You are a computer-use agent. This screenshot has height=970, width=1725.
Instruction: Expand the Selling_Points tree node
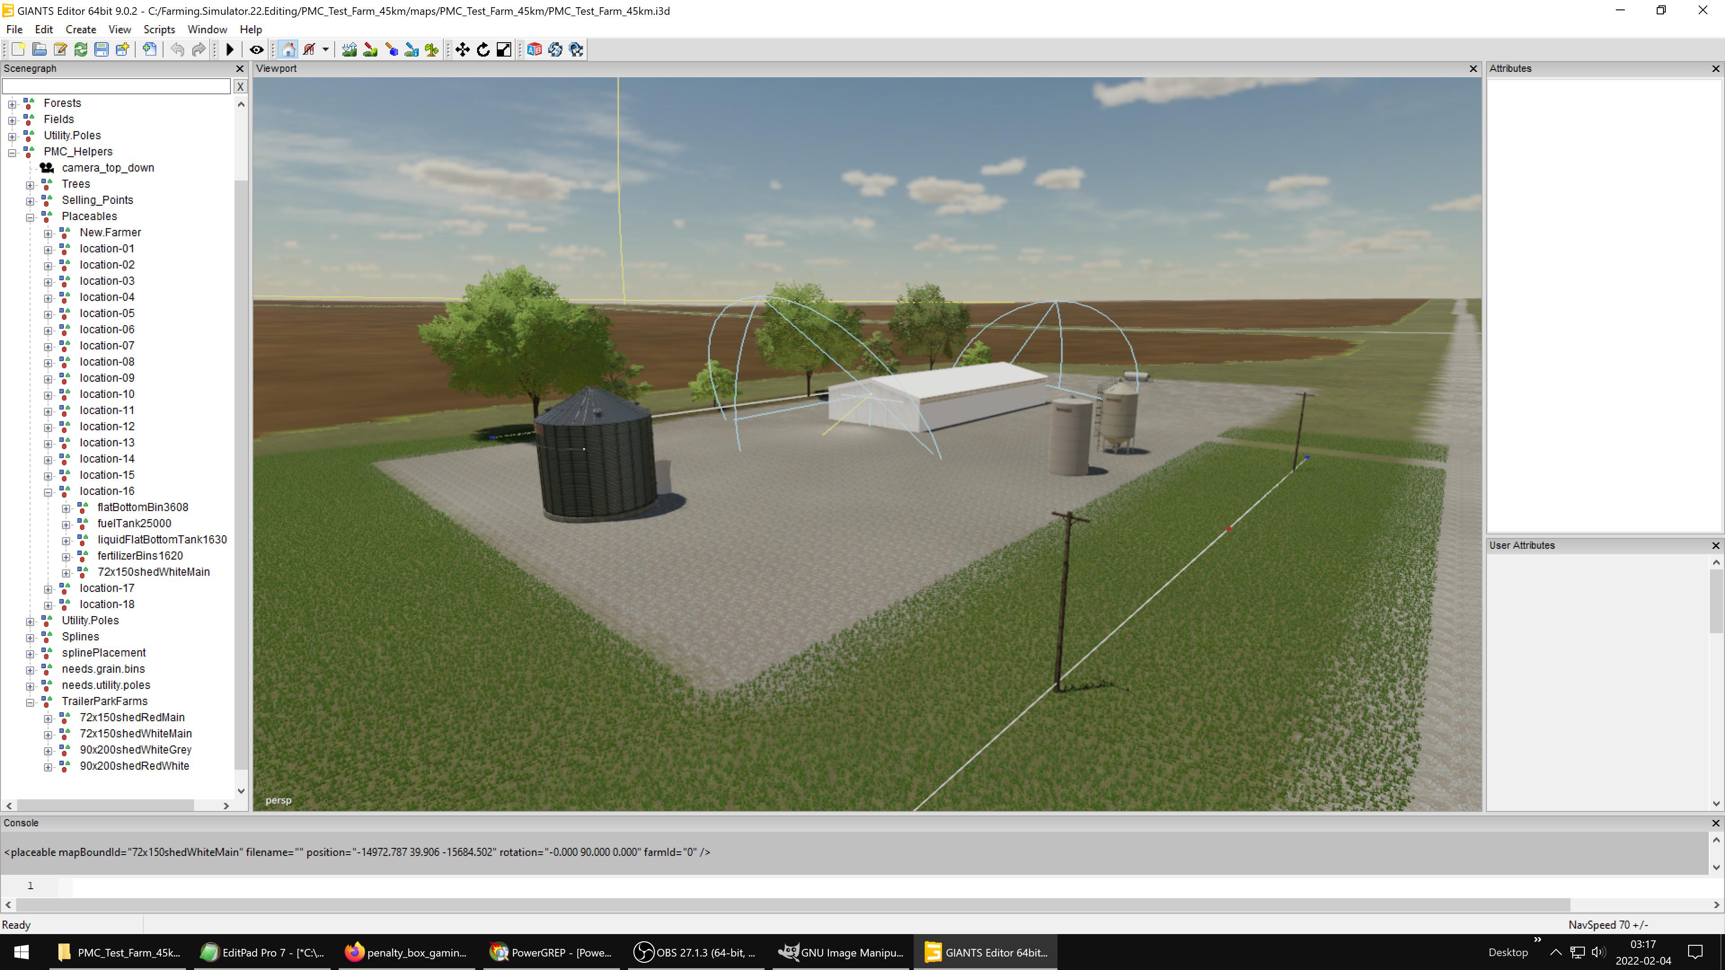[x=30, y=201]
